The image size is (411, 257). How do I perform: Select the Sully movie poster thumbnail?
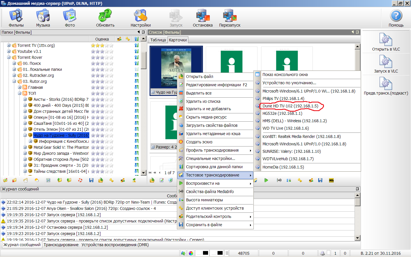point(176,68)
